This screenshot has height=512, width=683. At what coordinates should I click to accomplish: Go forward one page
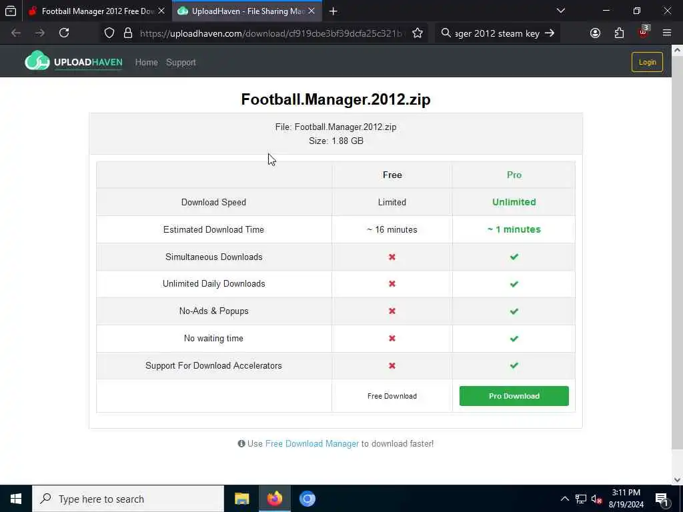(x=39, y=33)
